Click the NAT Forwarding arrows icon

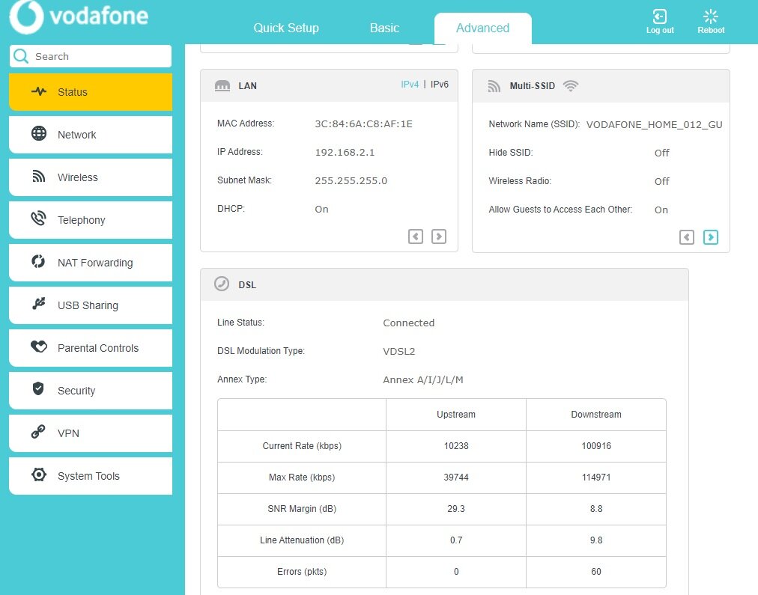pyautogui.click(x=38, y=261)
